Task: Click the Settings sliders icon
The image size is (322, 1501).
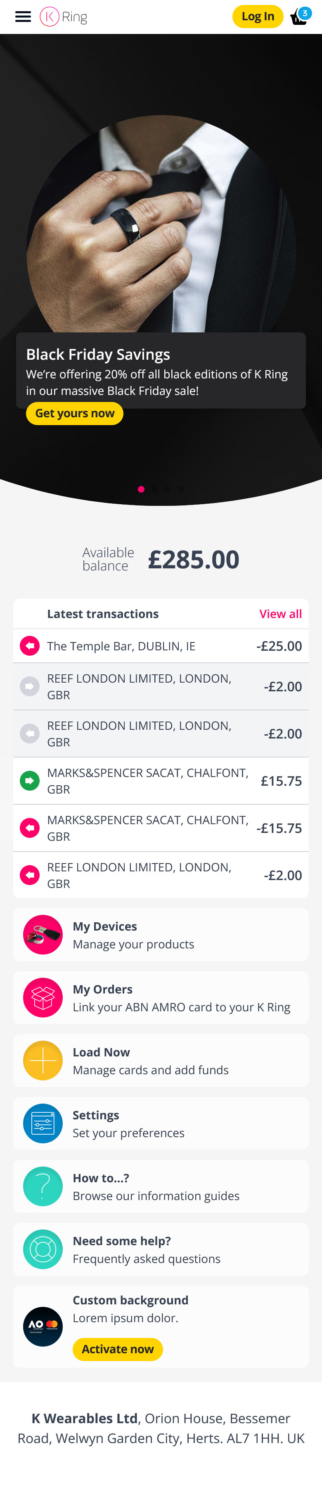Action: tap(43, 1123)
